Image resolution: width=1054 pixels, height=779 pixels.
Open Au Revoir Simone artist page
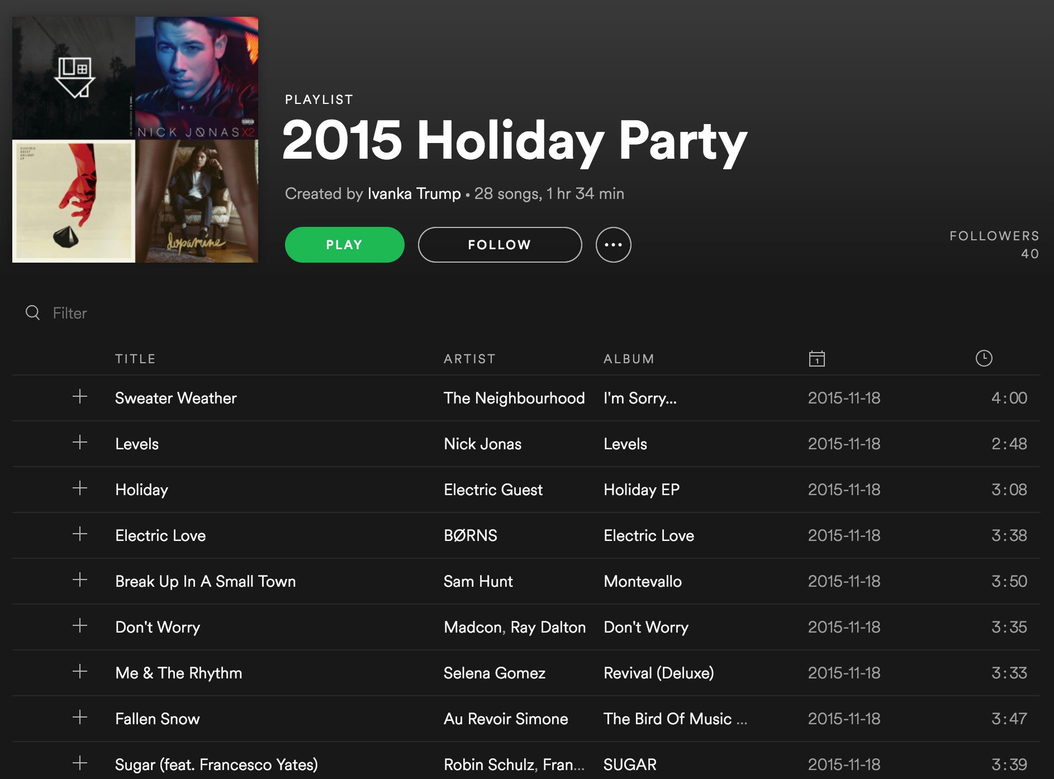point(506,719)
